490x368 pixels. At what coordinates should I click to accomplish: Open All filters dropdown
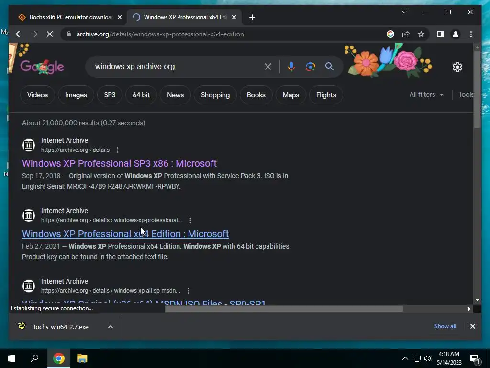pos(426,94)
